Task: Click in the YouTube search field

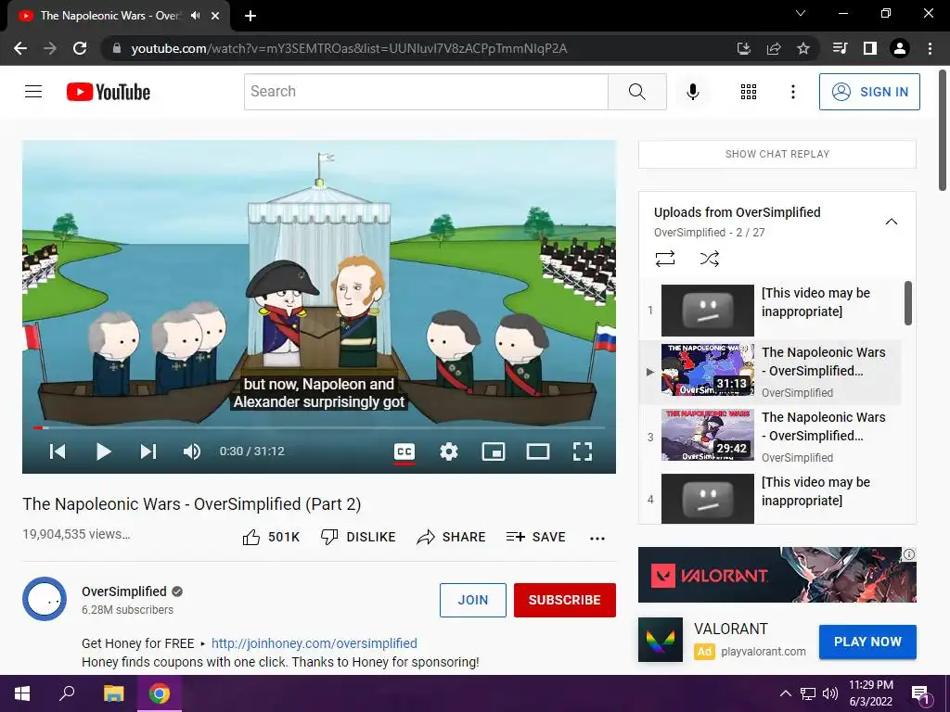Action: (426, 92)
